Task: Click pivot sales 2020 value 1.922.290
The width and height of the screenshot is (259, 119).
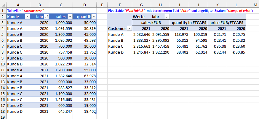Action: point(161,52)
